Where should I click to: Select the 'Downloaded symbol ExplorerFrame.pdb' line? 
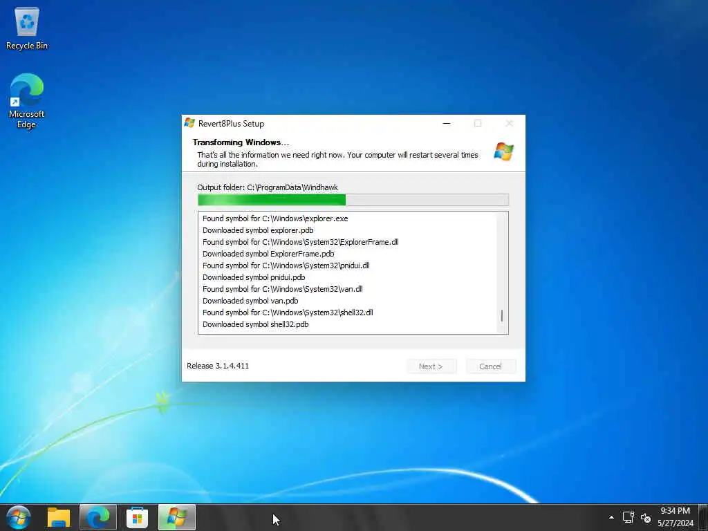tap(268, 254)
